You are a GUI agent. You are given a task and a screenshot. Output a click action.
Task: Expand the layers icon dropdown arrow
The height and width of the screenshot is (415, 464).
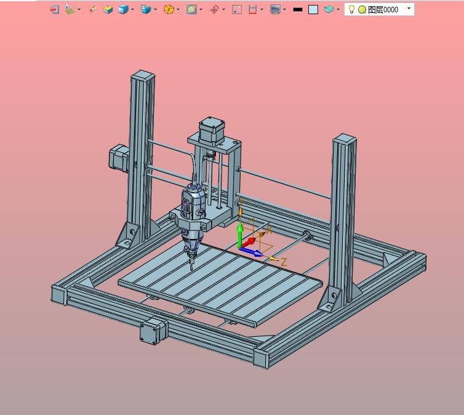click(x=338, y=10)
